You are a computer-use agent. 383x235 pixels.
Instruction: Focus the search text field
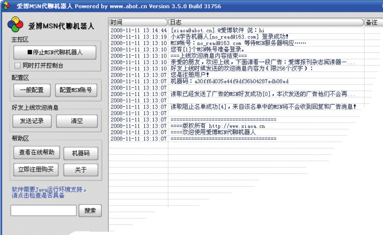[x=44, y=210]
